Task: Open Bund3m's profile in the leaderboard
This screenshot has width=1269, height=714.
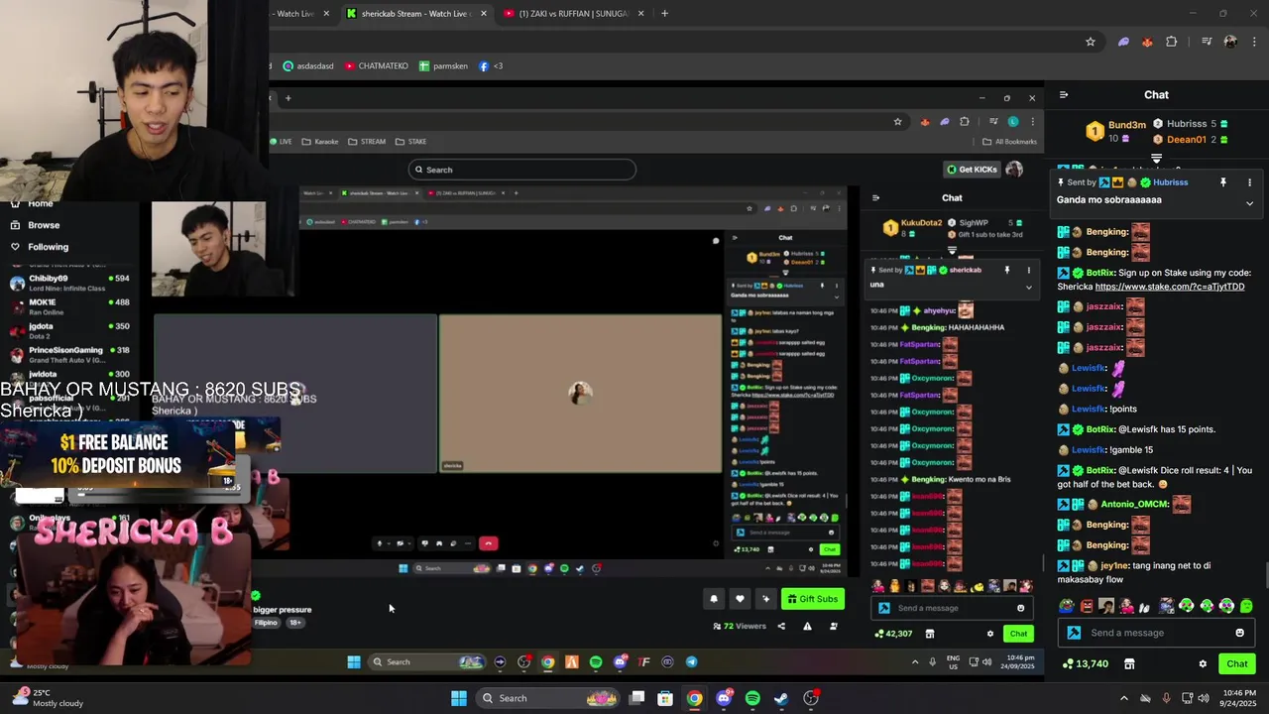Action: tap(1127, 125)
